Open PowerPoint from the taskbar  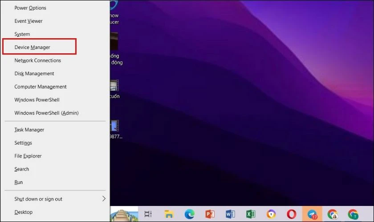point(210,214)
